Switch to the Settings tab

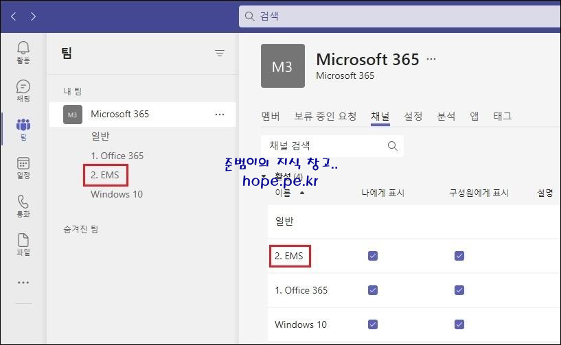pos(413,116)
